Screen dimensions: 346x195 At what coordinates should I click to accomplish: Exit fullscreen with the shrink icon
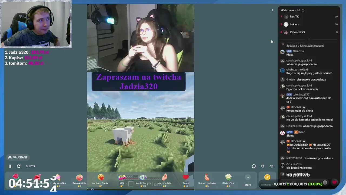pos(262,166)
